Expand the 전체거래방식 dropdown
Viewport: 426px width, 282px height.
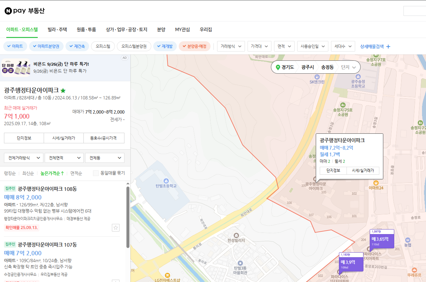click(24, 158)
